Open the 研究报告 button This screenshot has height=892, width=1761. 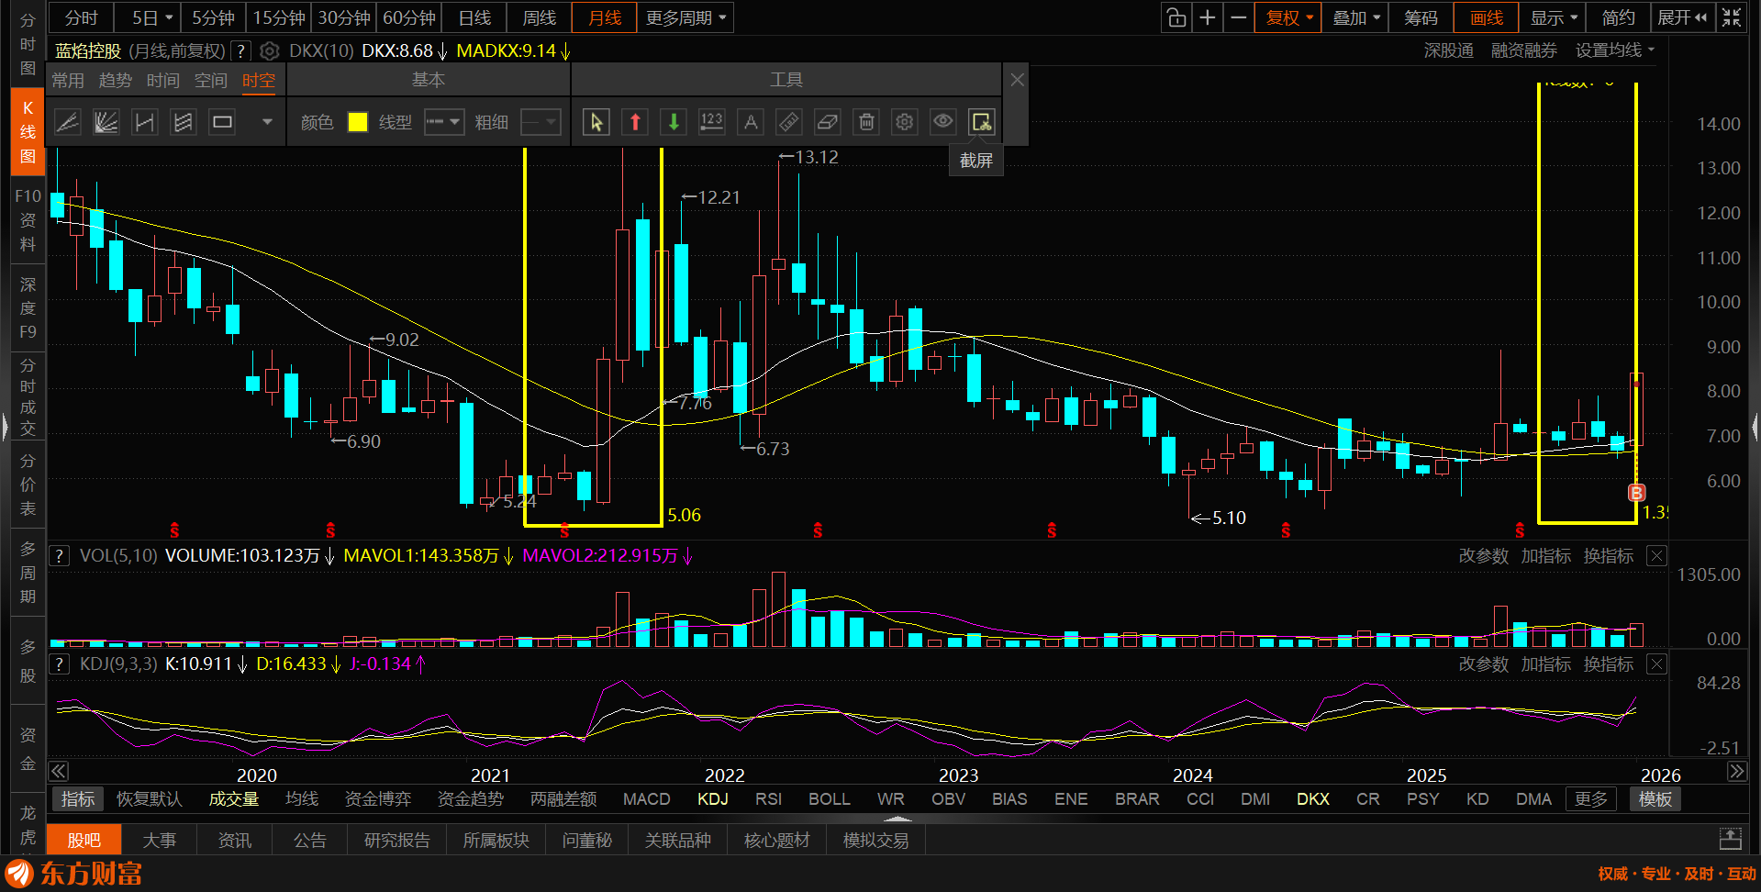tap(396, 841)
